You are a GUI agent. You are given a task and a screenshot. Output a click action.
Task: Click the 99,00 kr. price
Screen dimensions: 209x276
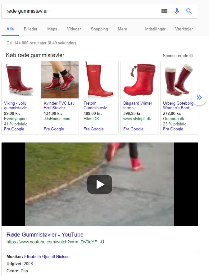[x=12, y=114]
